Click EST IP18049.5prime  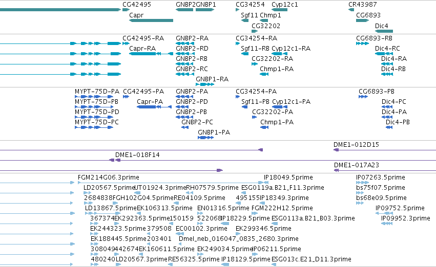(x=288, y=177)
